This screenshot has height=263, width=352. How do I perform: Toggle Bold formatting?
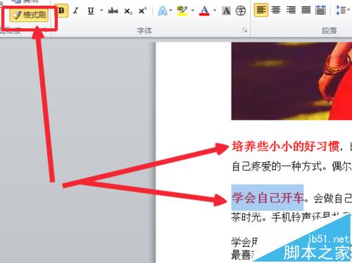click(61, 11)
